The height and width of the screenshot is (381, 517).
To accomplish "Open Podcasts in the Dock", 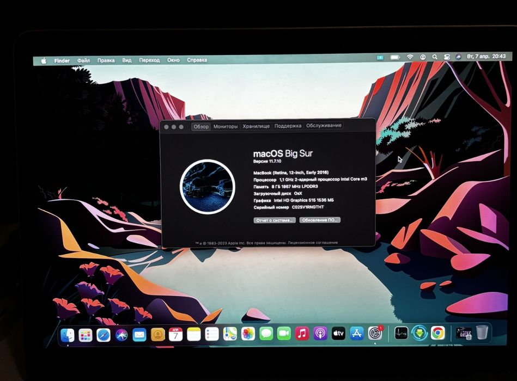I will click(320, 333).
